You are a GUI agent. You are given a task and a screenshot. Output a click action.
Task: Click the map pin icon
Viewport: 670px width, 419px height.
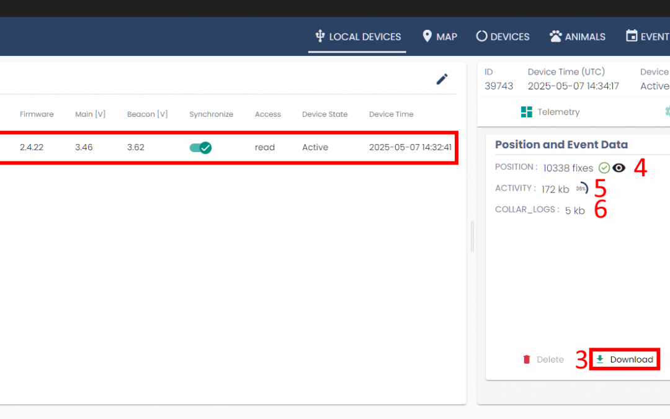(x=427, y=36)
